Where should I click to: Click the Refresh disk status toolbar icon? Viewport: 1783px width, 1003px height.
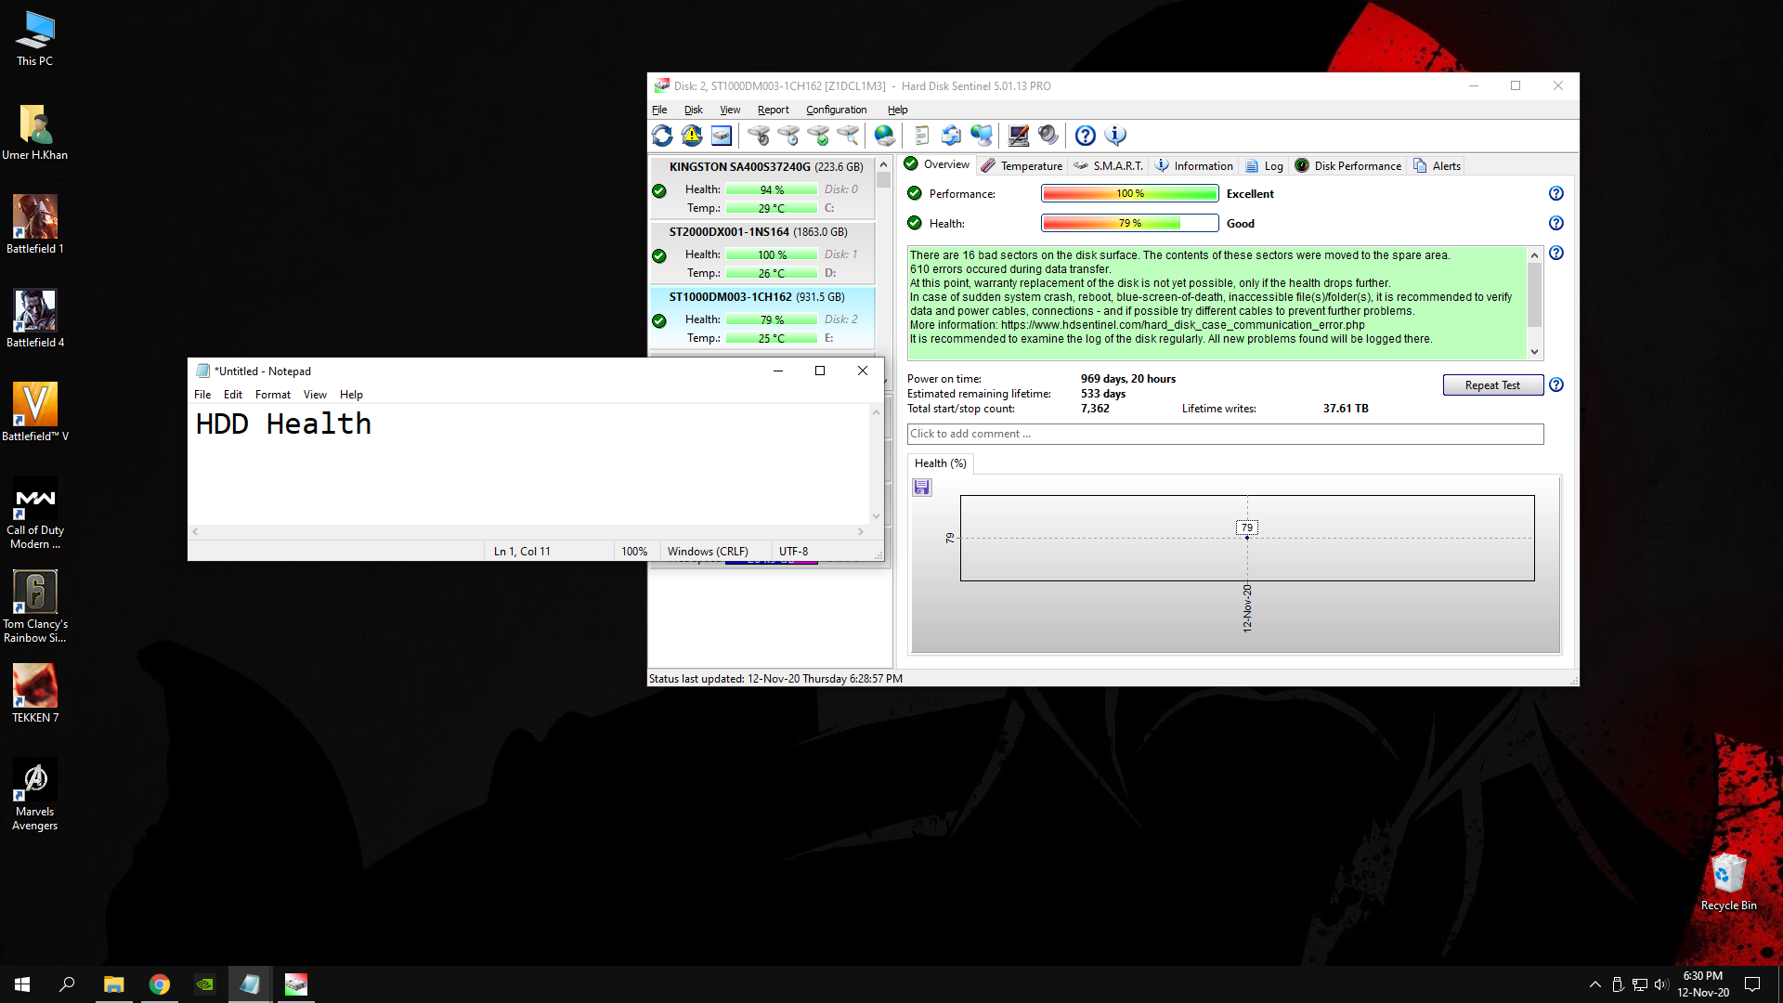pos(662,136)
